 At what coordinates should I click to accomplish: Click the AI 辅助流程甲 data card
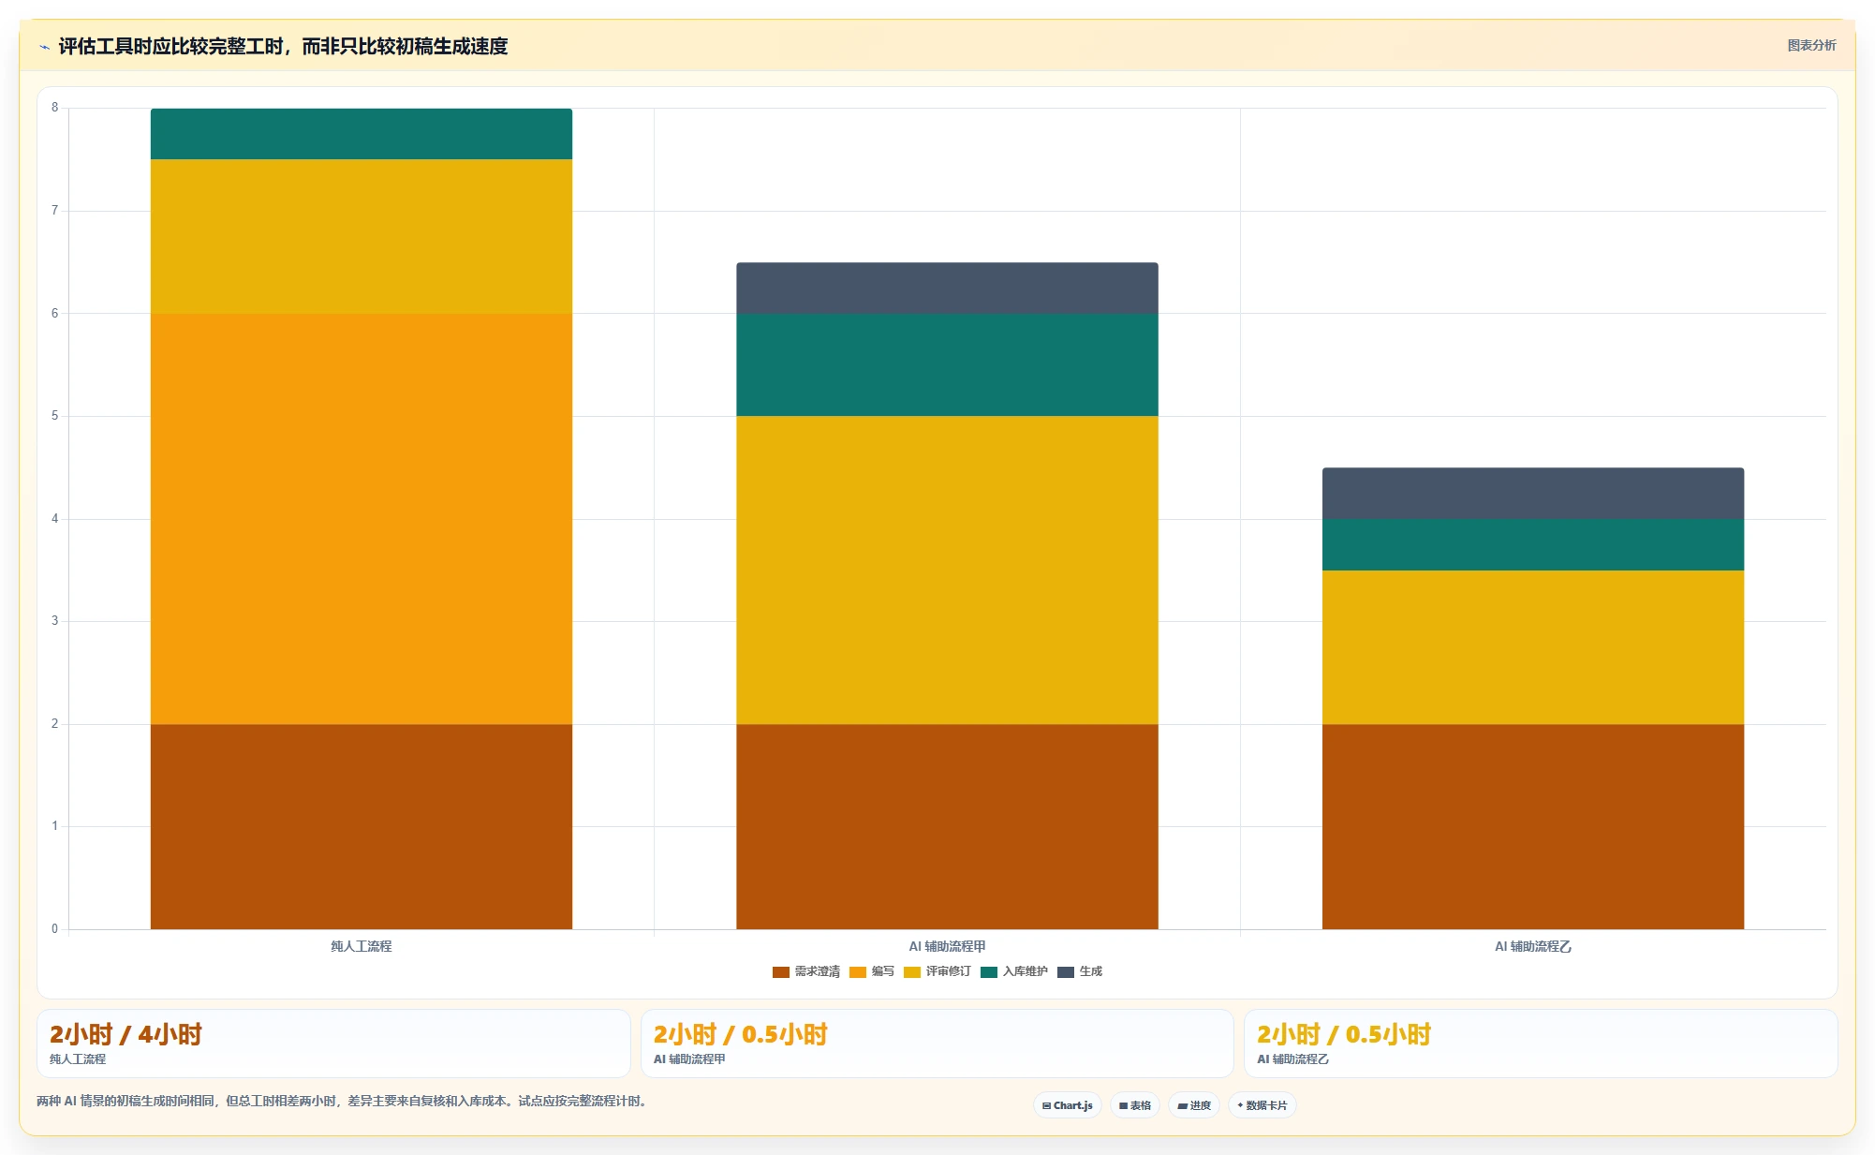click(937, 1044)
